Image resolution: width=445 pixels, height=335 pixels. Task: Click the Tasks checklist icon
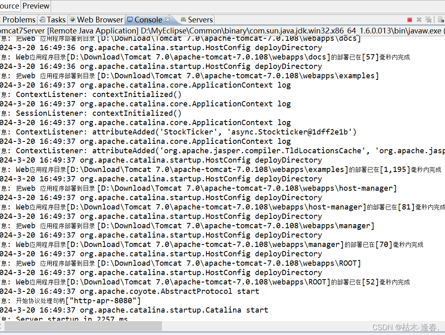tap(42, 19)
